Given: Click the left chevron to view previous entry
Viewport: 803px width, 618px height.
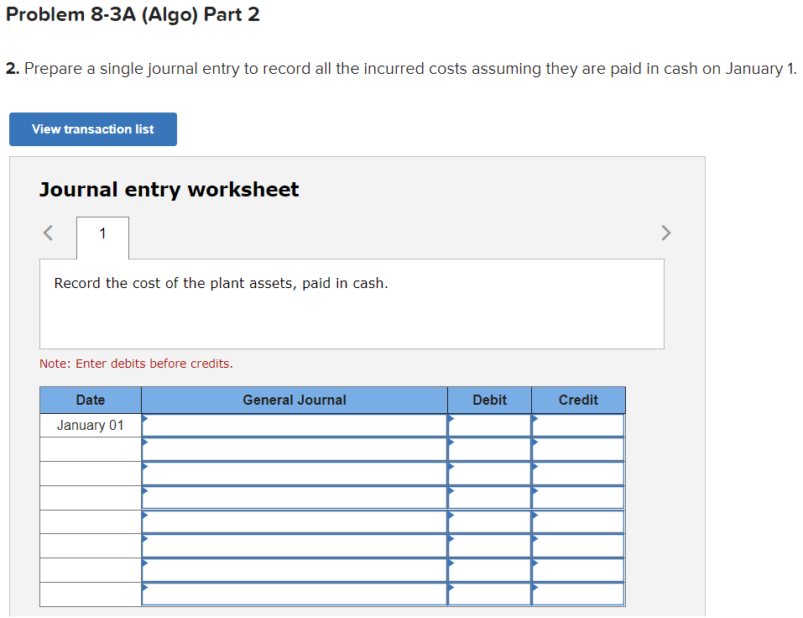Looking at the screenshot, I should [x=47, y=233].
